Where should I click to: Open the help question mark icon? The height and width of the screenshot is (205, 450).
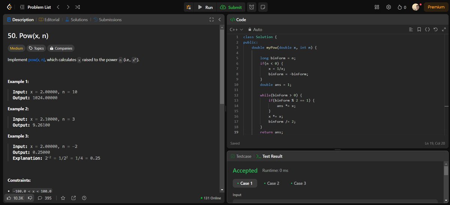tap(84, 198)
